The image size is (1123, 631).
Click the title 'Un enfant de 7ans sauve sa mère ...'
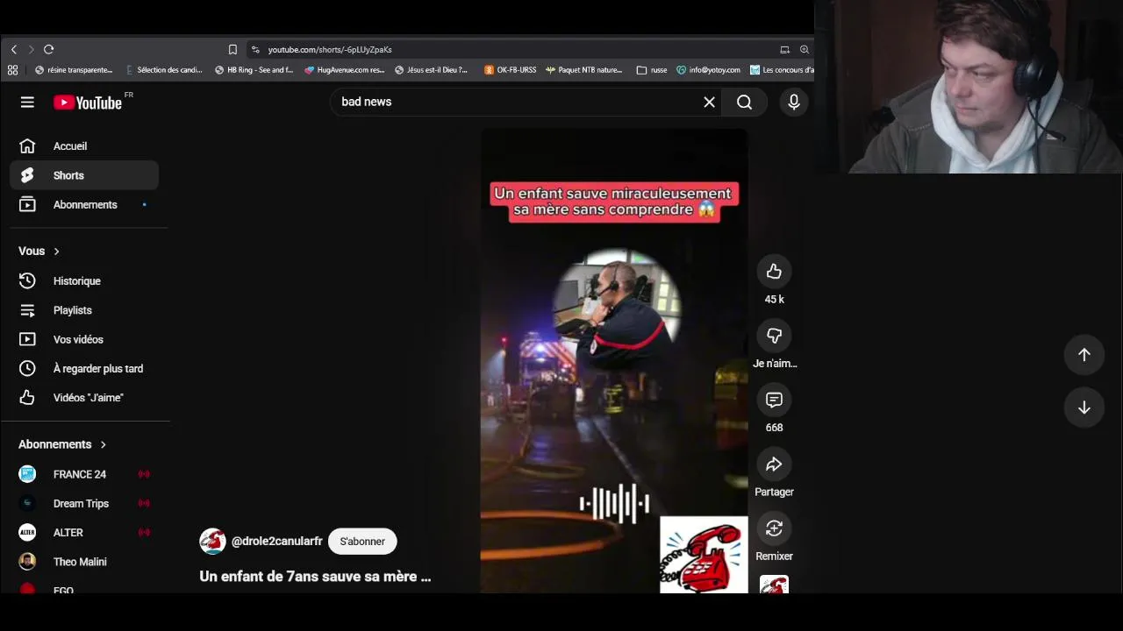point(315,577)
